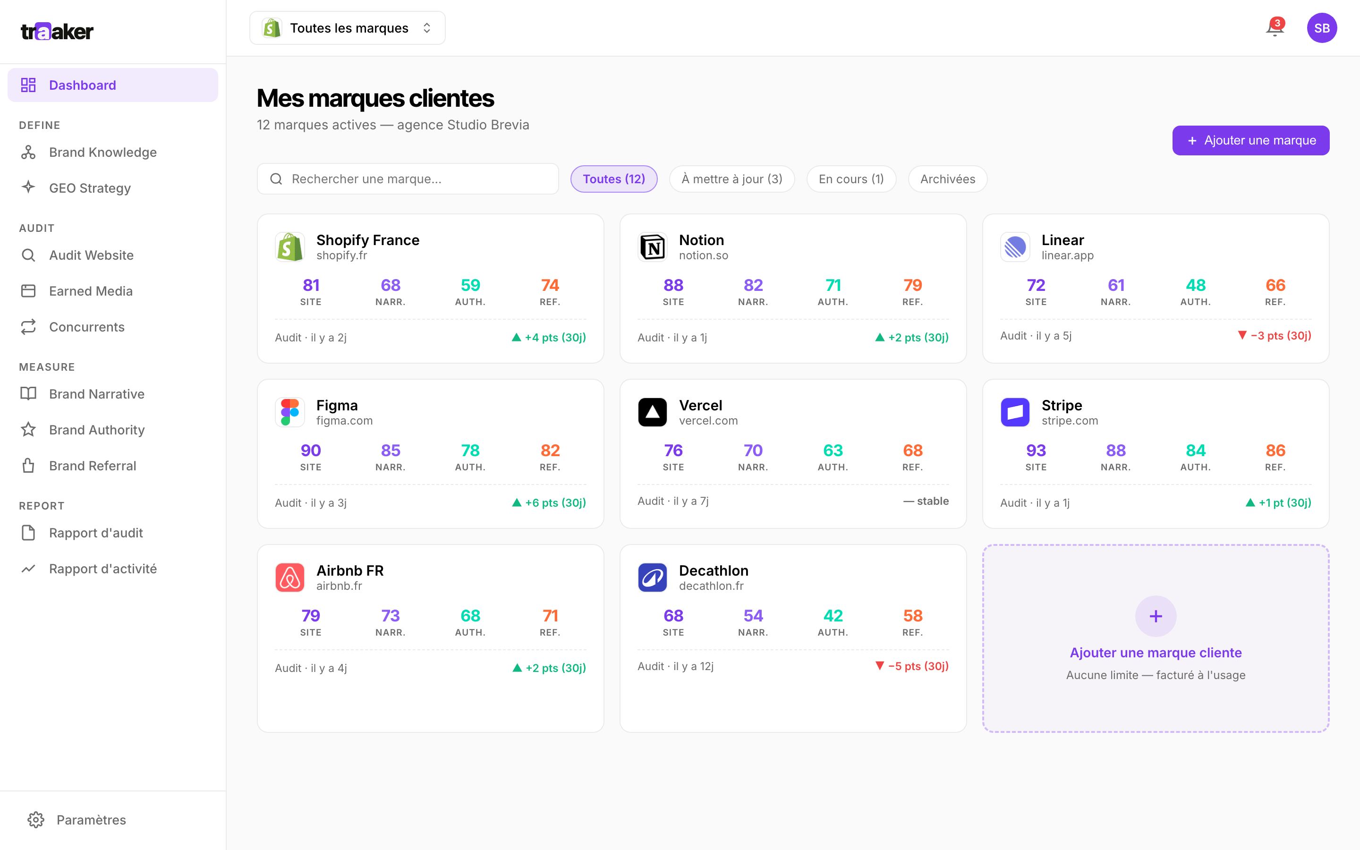Click Figma's SITE score 90
Viewport: 1360px width, 850px height.
pos(311,450)
